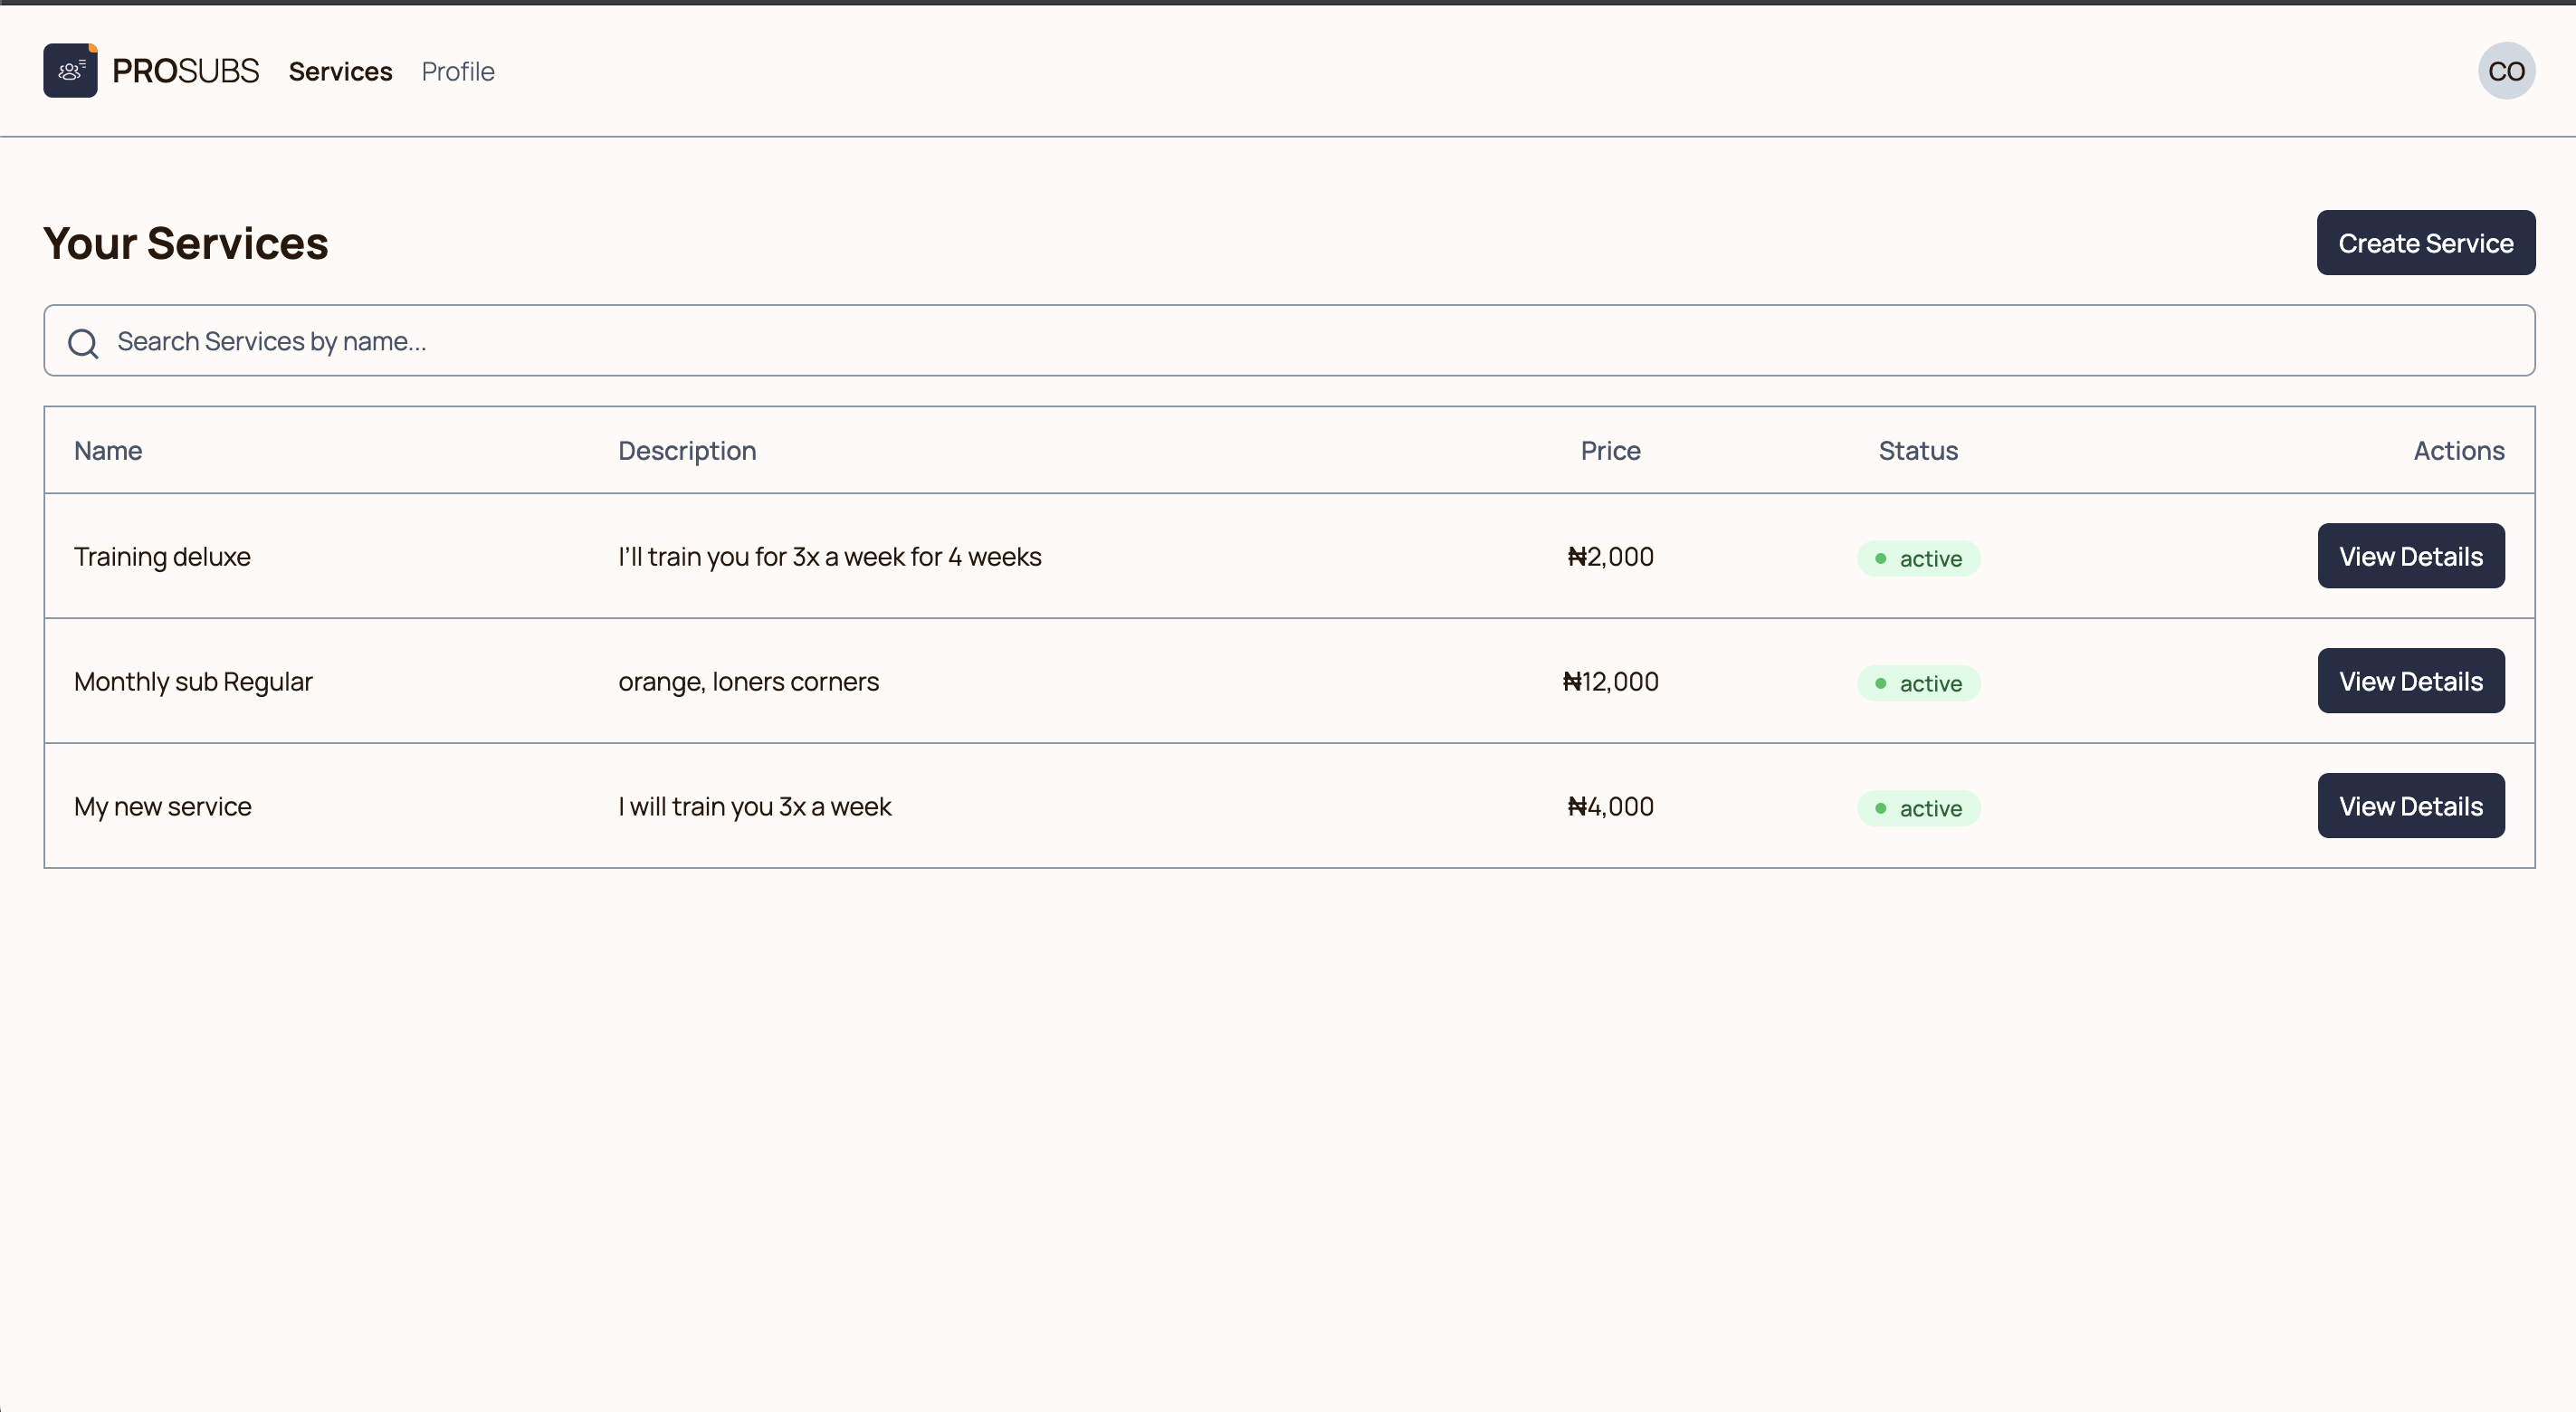Click the Create Service button
Viewport: 2576px width, 1412px height.
[2426, 242]
